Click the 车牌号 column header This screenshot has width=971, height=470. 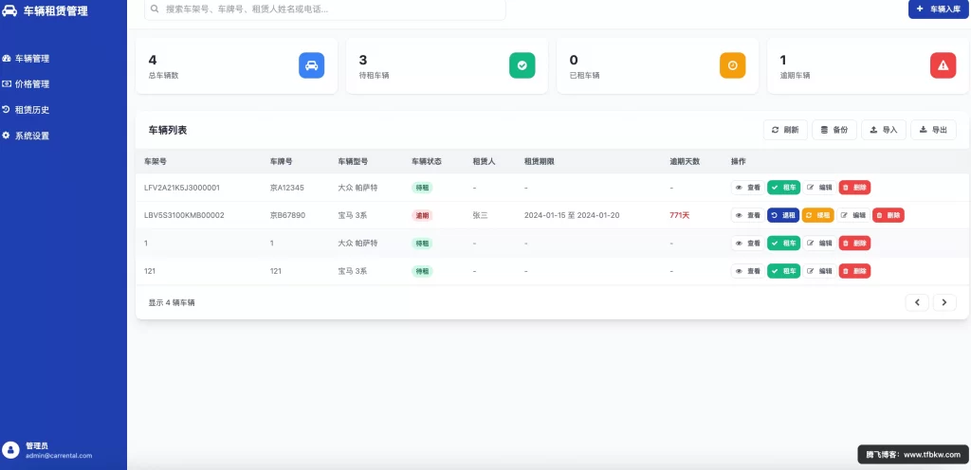281,161
